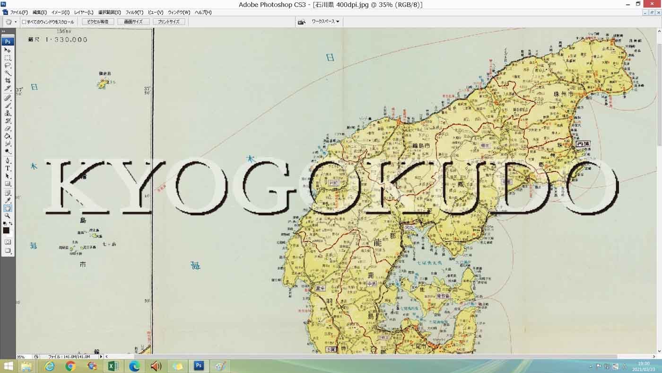Select the Type tool
The width and height of the screenshot is (662, 373).
pyautogui.click(x=8, y=168)
